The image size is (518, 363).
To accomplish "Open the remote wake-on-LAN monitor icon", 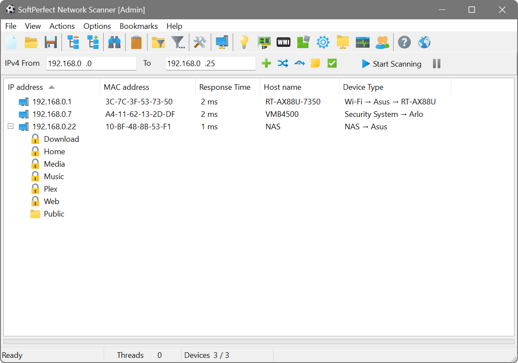I will point(222,42).
